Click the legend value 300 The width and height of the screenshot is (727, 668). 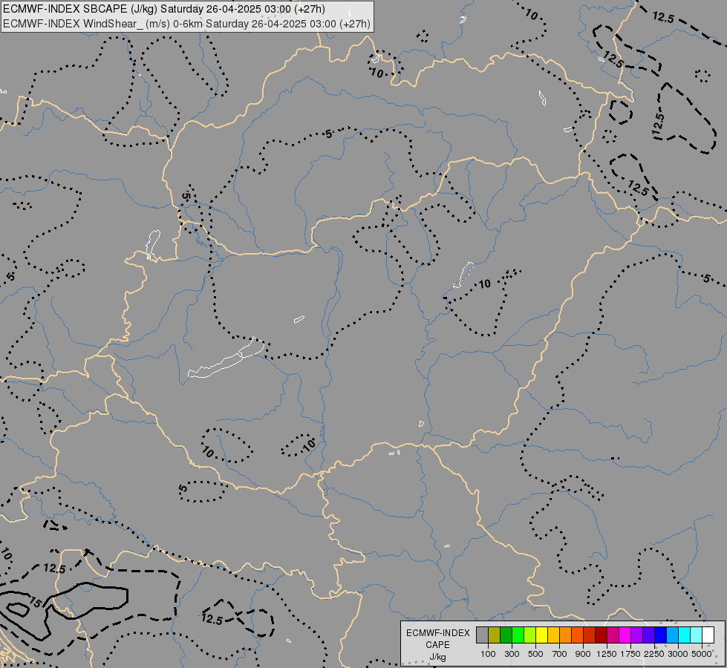512,654
